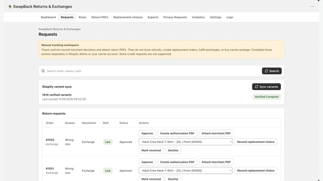Click the SwapBack app logo icon
Image resolution: width=323 pixels, height=181 pixels.
coord(10,6)
